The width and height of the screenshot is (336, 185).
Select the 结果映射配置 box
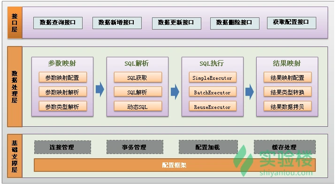pos(288,77)
